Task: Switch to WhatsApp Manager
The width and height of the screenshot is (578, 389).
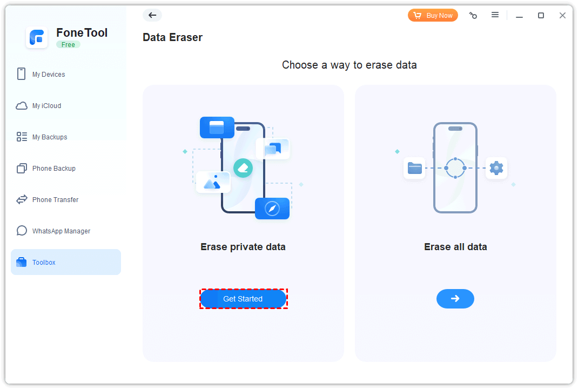Action: coord(61,231)
